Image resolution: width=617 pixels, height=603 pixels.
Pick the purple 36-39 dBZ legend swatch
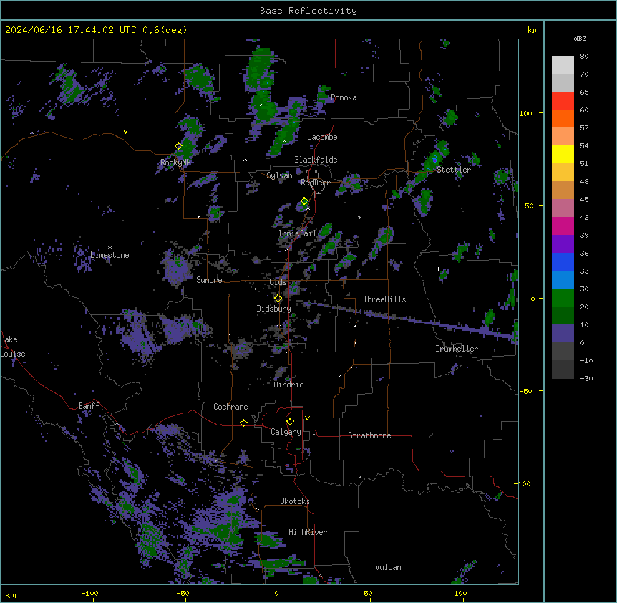pyautogui.click(x=563, y=244)
